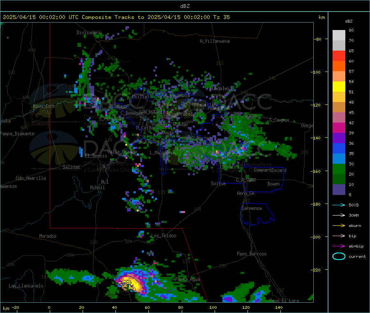Pick the slate purple 5-10 dBZ swatch
Screen dimensions: 370x313
pos(339,190)
